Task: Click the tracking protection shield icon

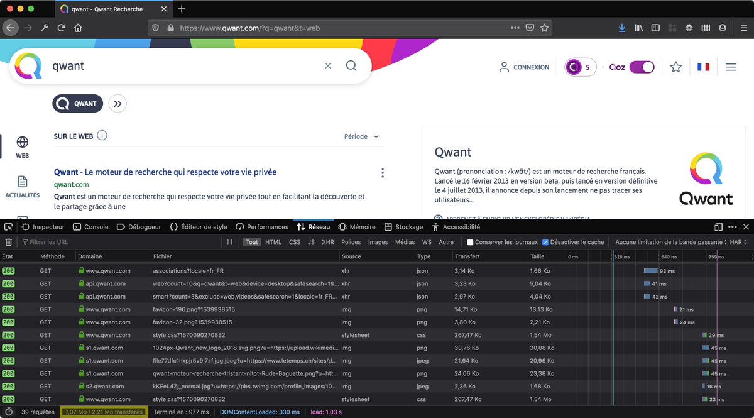Action: coord(156,28)
